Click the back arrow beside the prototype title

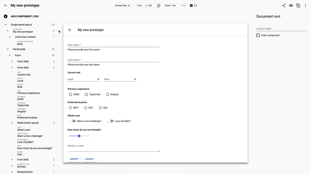(5, 5)
